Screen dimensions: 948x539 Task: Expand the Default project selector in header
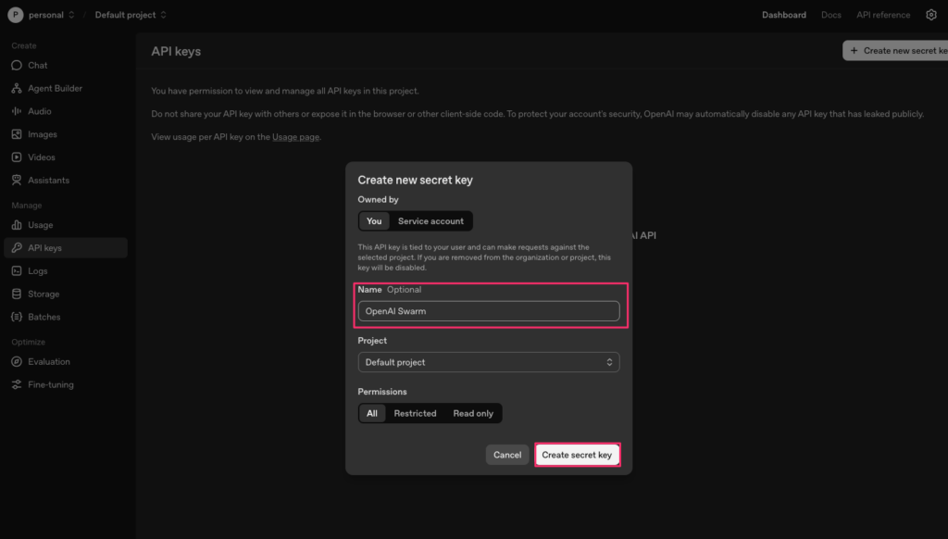coord(131,15)
